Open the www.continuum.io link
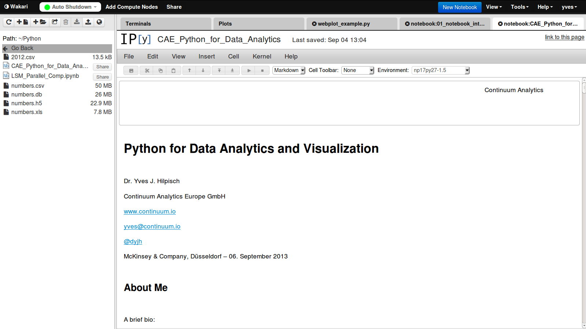The height and width of the screenshot is (329, 586). 150,211
